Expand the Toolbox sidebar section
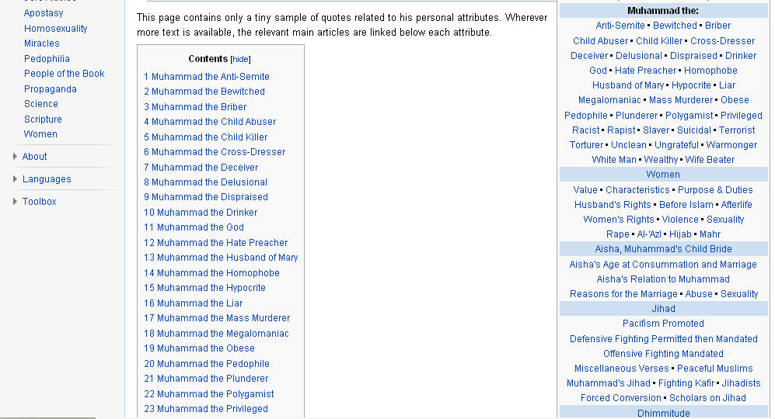The width and height of the screenshot is (775, 419). [39, 202]
